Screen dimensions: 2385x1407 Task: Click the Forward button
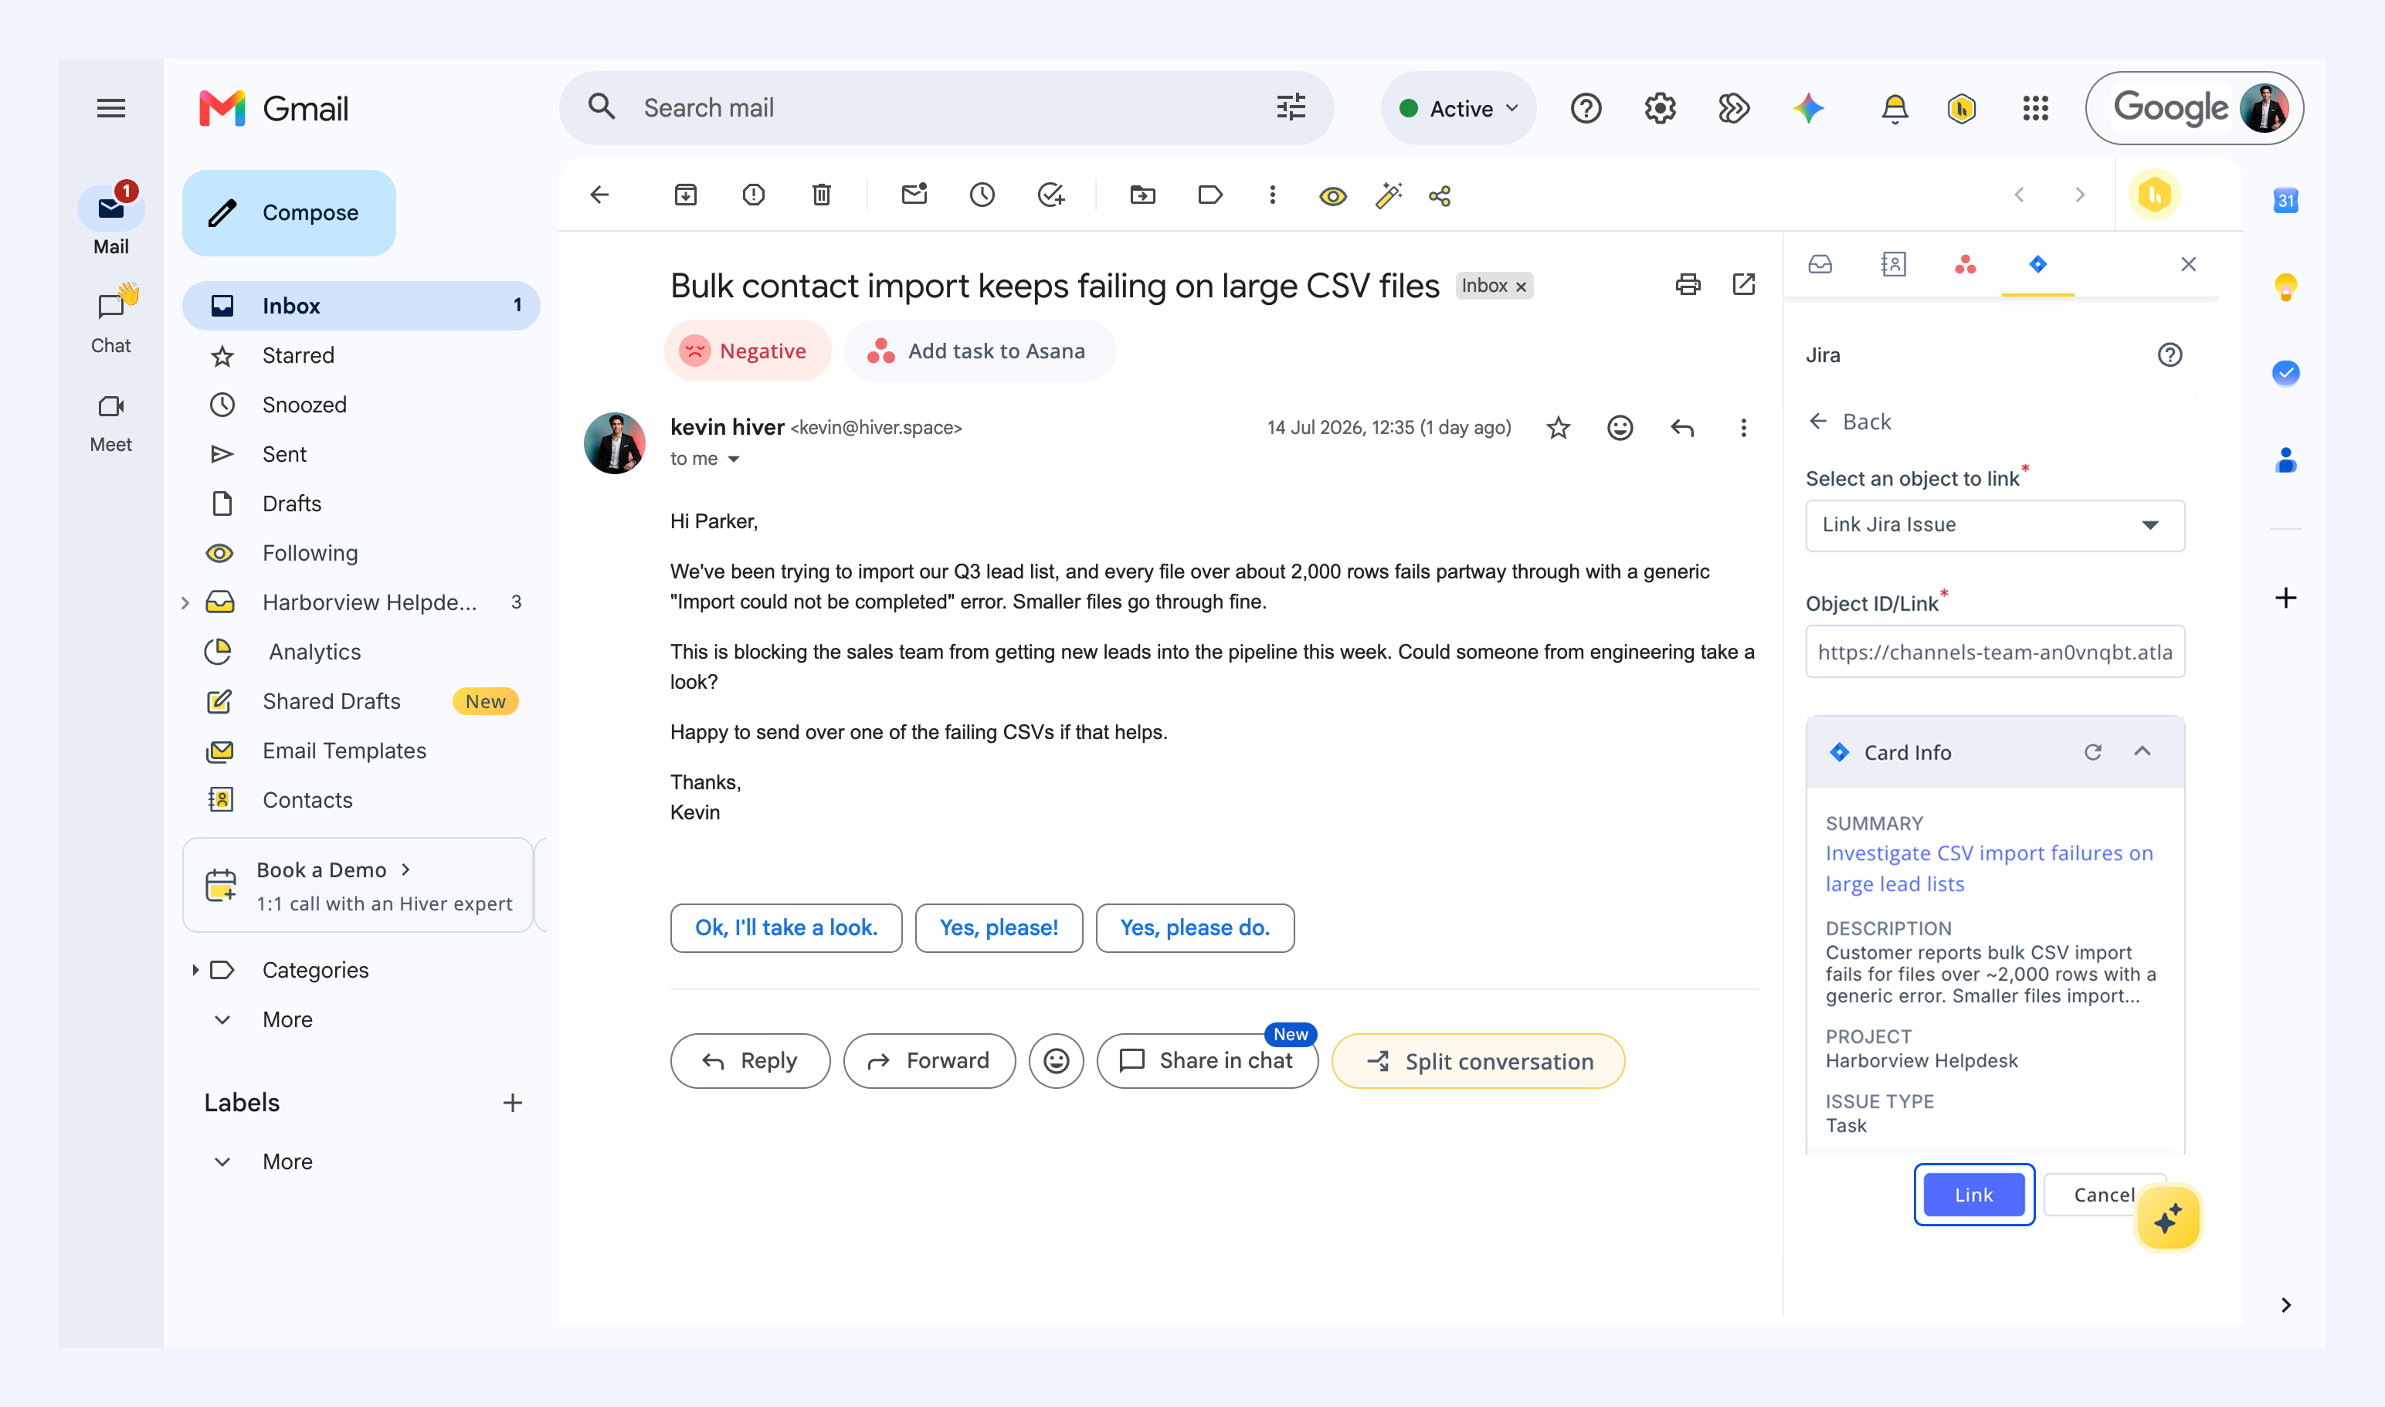(x=929, y=1061)
